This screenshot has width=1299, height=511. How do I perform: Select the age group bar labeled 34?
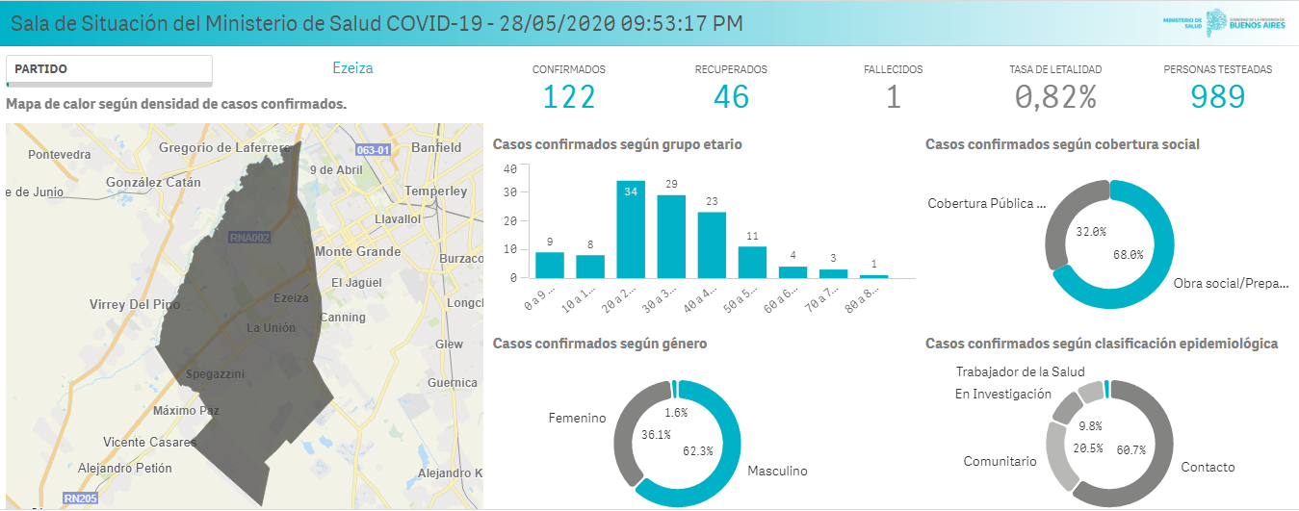[631, 230]
